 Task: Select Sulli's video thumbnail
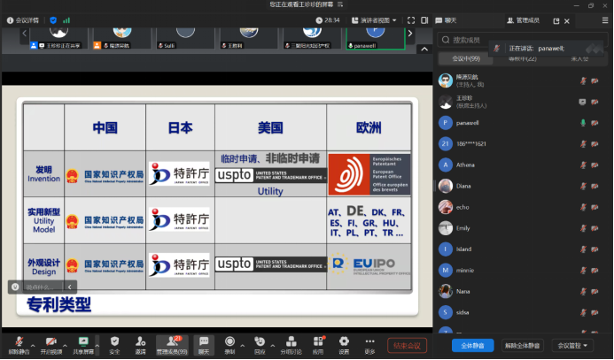pyautogui.click(x=185, y=38)
